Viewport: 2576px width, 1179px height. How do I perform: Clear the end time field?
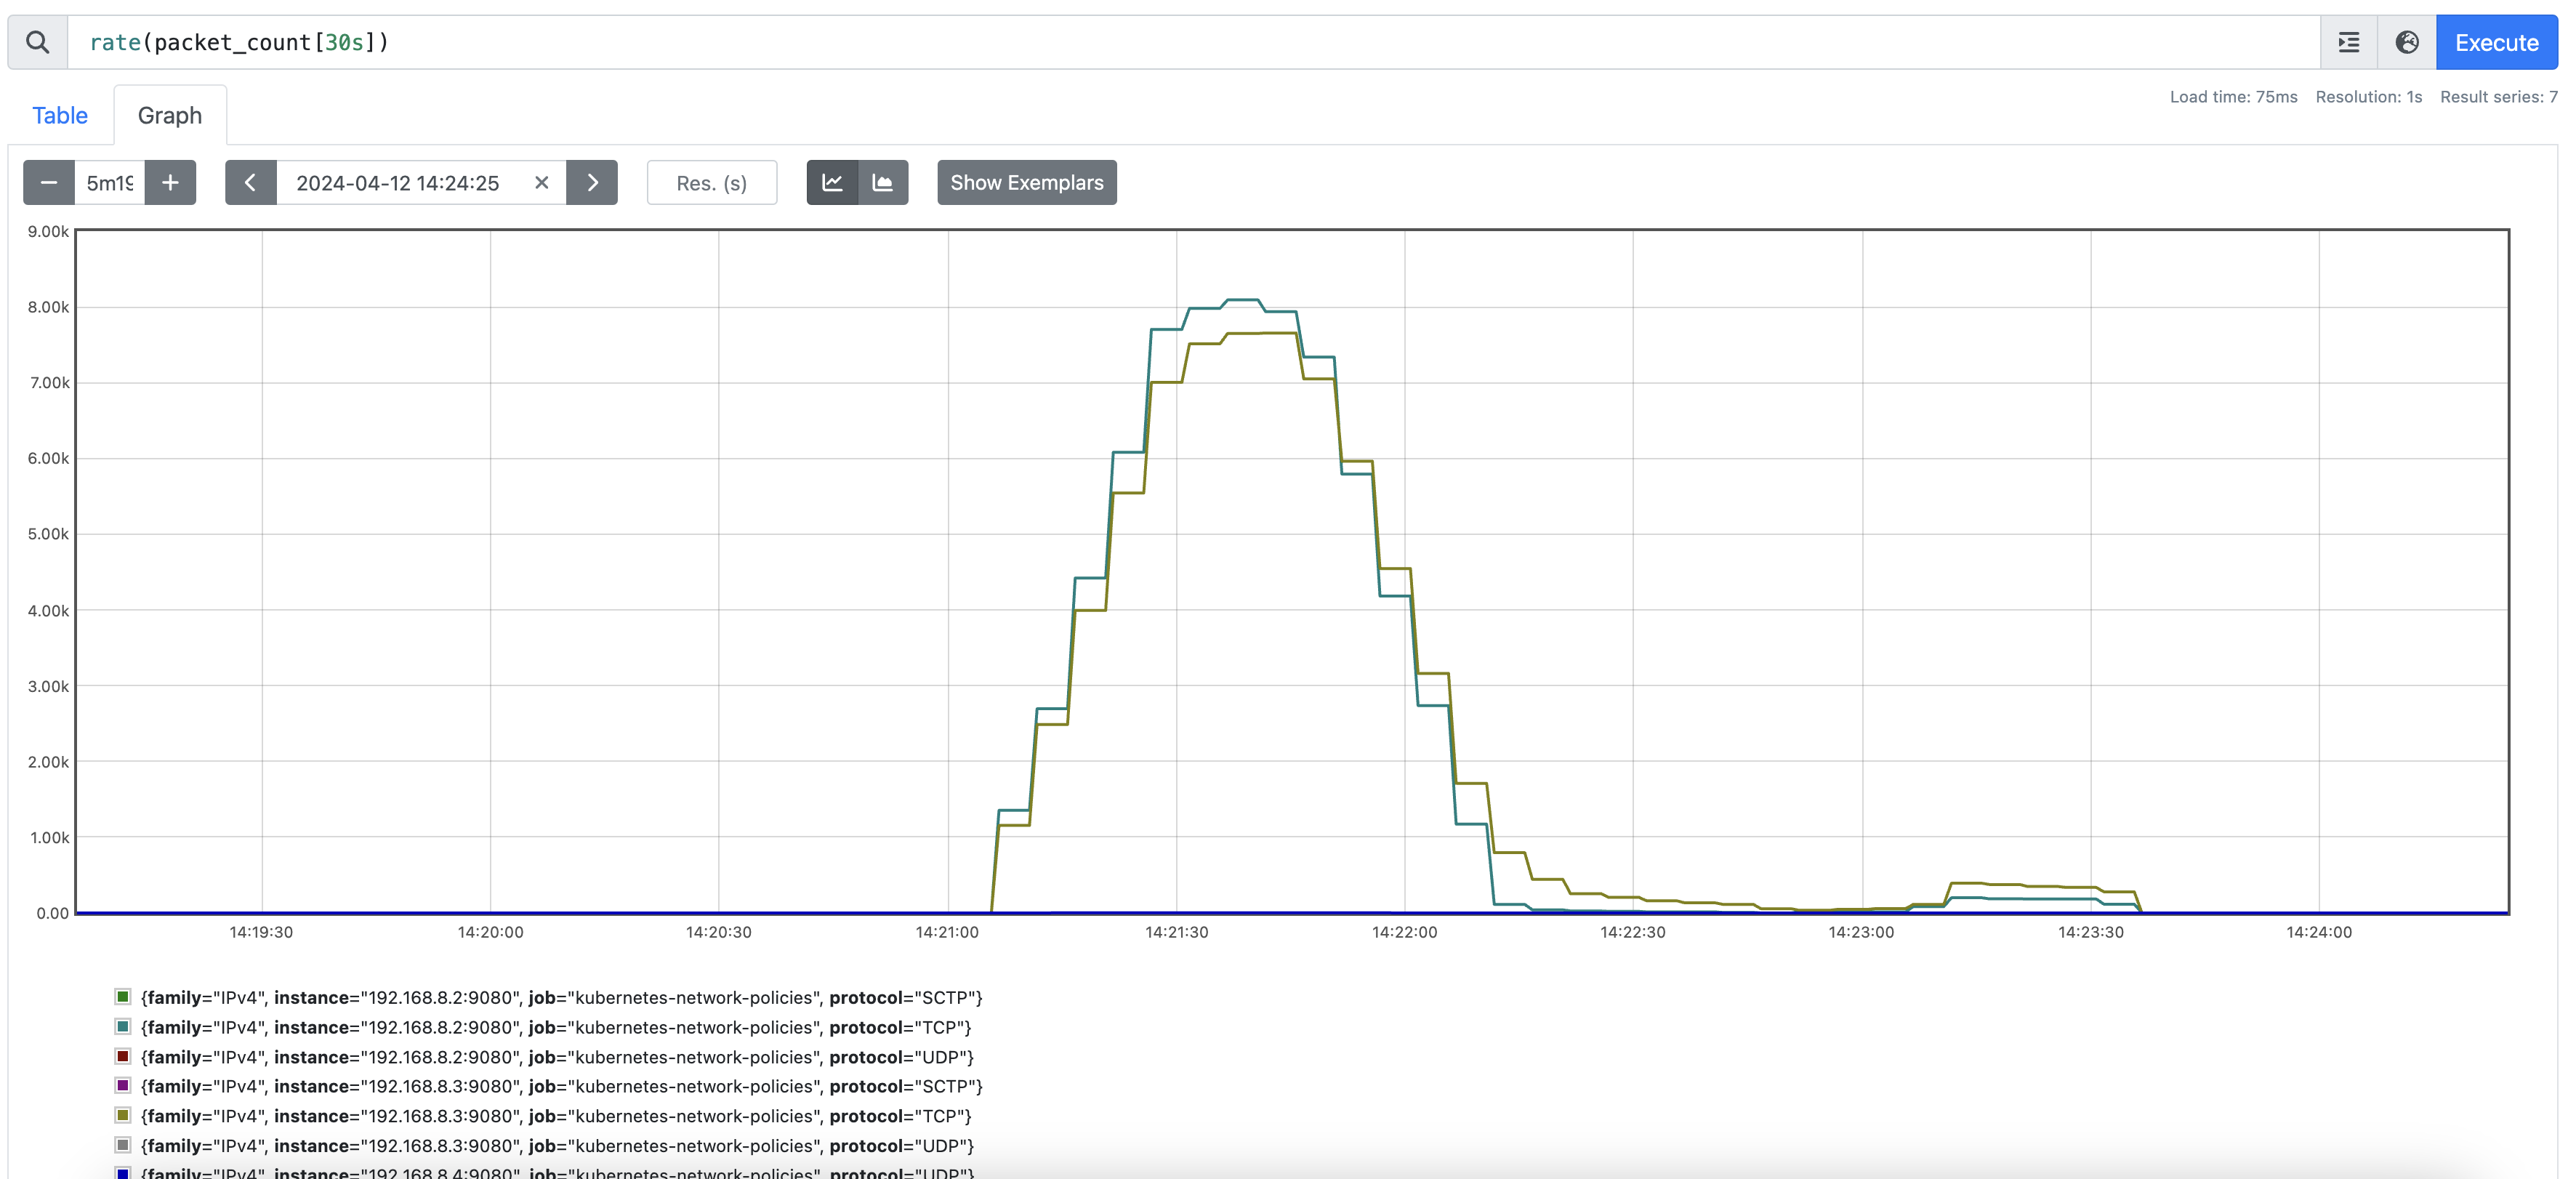541,182
